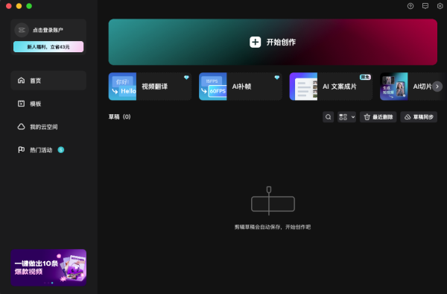Click the 剪辑草稿会自动保存 hint text
This screenshot has height=294, width=447.
[273, 227]
